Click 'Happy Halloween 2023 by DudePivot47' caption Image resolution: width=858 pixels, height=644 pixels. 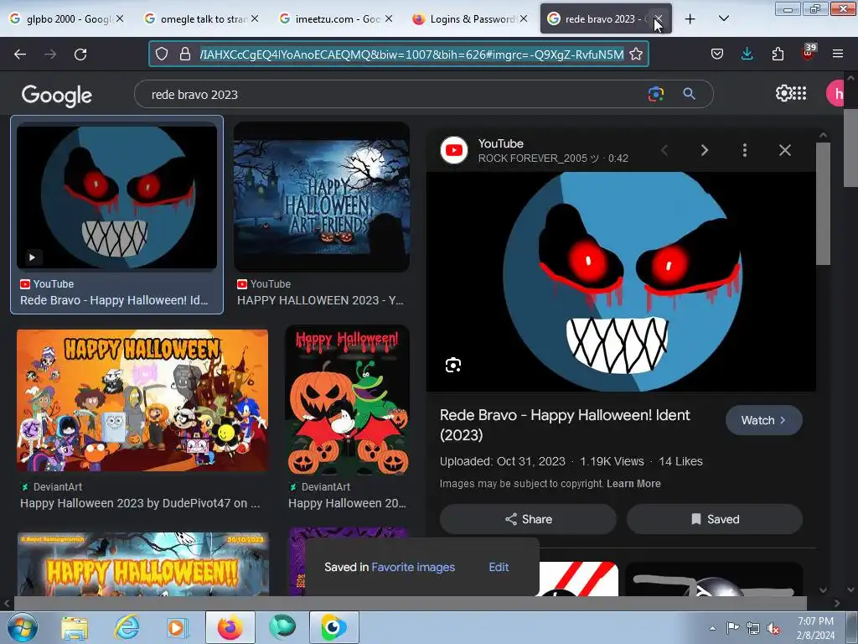coord(140,503)
